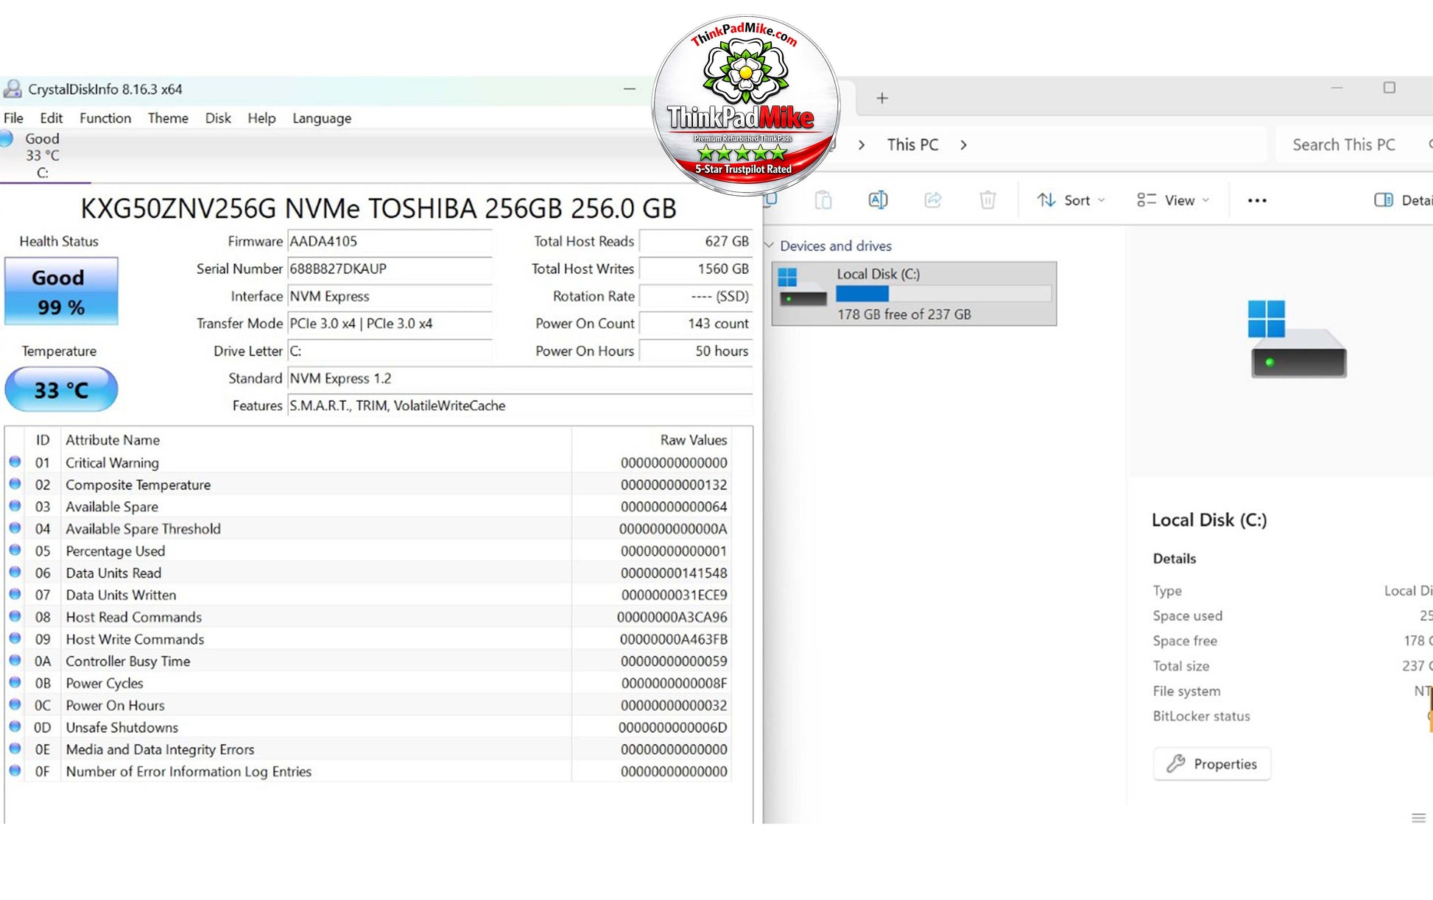Screen dimensions: 1433x900
Task: Click the status dot for Data Units Read
Action: (15, 573)
